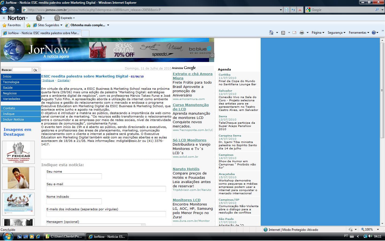
Task: Open the recent pages dropdown beside Forward
Action: click(18, 10)
